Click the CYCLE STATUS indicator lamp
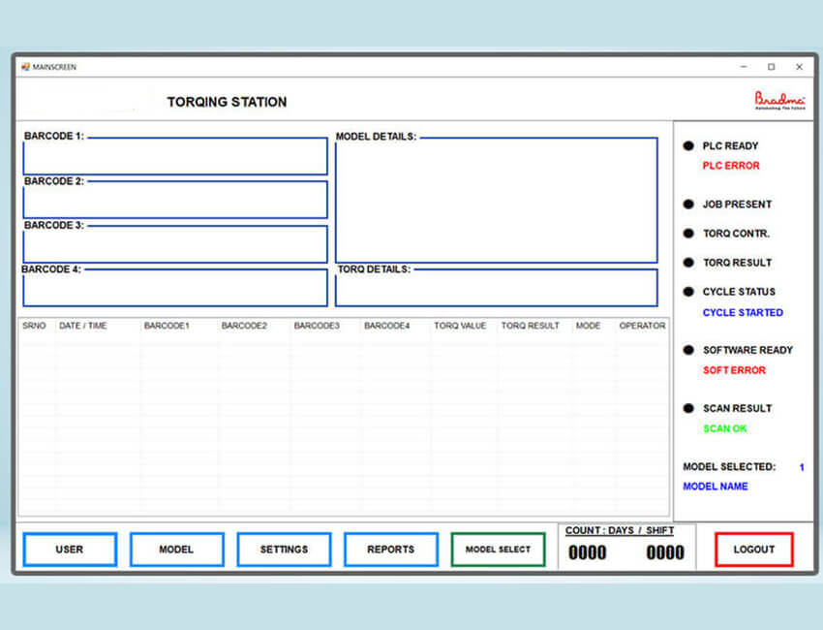Screen dimensions: 823x630 pos(687,292)
